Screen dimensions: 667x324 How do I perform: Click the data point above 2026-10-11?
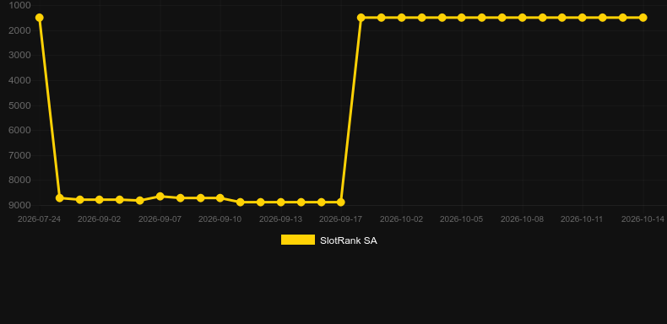click(583, 18)
